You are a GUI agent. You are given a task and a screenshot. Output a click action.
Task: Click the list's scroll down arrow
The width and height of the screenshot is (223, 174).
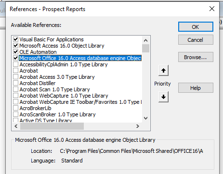(145, 118)
